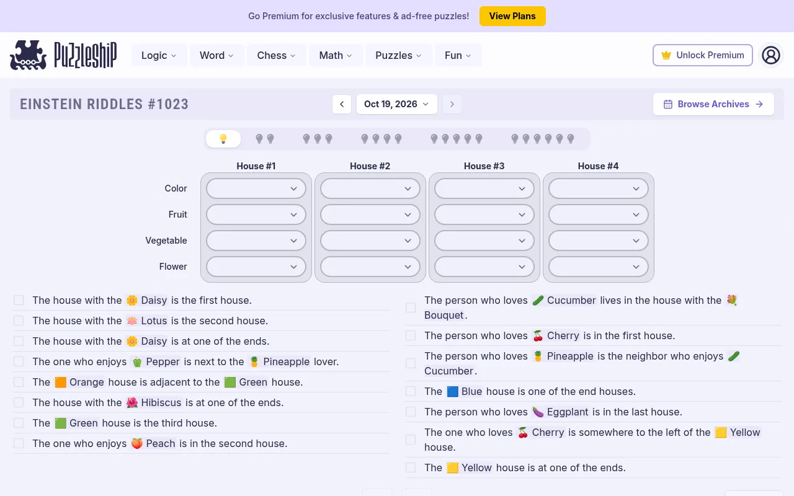Viewport: 794px width, 496px height.
Task: Open House #2 Fruit dropdown
Action: [x=370, y=215]
